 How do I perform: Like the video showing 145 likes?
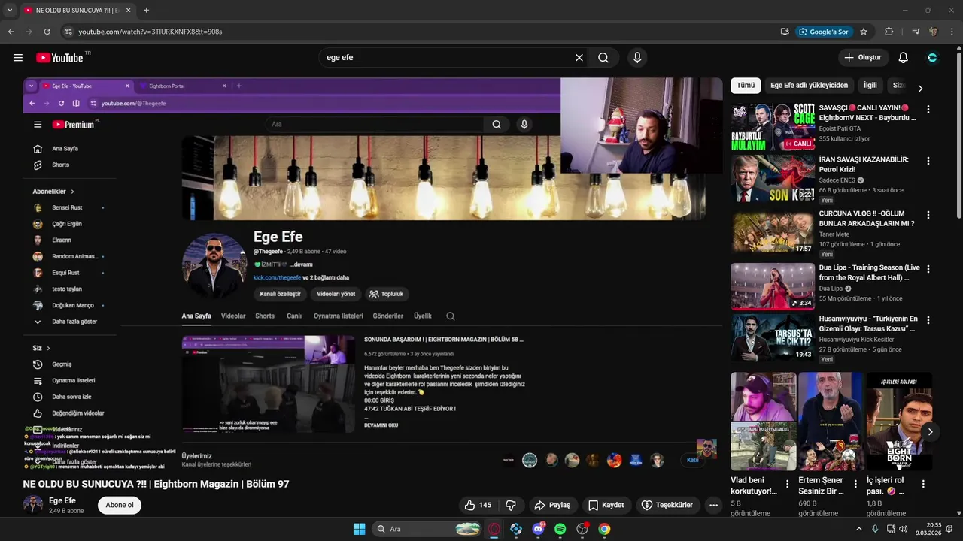(478, 505)
